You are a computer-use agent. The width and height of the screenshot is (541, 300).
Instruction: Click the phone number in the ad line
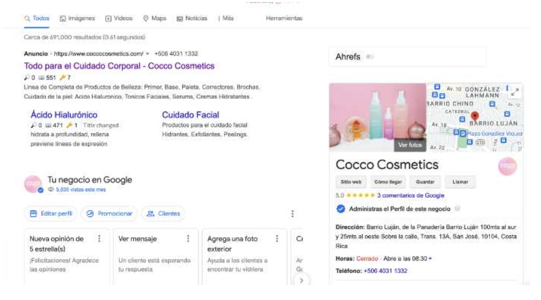pos(176,54)
